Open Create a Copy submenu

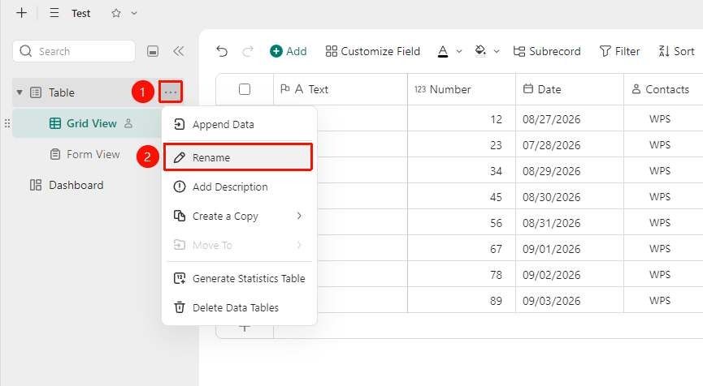239,216
